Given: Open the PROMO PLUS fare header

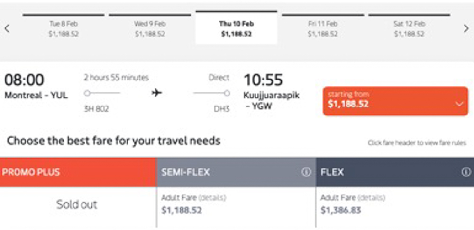Looking at the screenshot, I should click(x=78, y=172).
